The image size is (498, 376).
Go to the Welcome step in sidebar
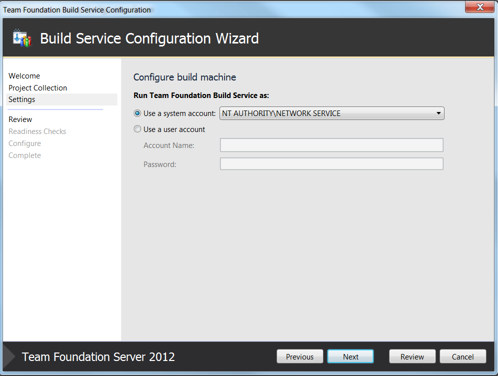[24, 76]
